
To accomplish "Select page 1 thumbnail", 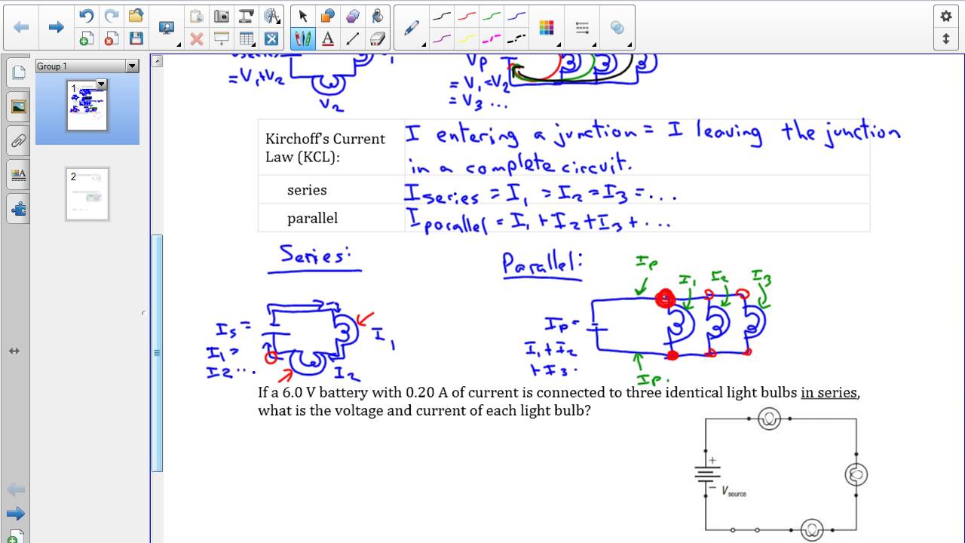I will [x=87, y=106].
